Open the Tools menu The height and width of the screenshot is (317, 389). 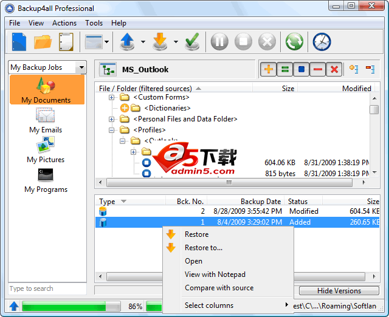pos(94,23)
